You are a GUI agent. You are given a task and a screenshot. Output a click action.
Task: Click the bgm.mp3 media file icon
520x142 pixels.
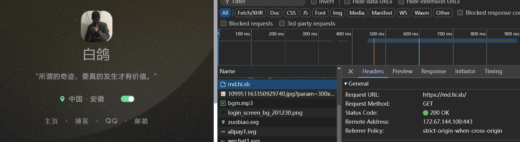[x=223, y=103]
